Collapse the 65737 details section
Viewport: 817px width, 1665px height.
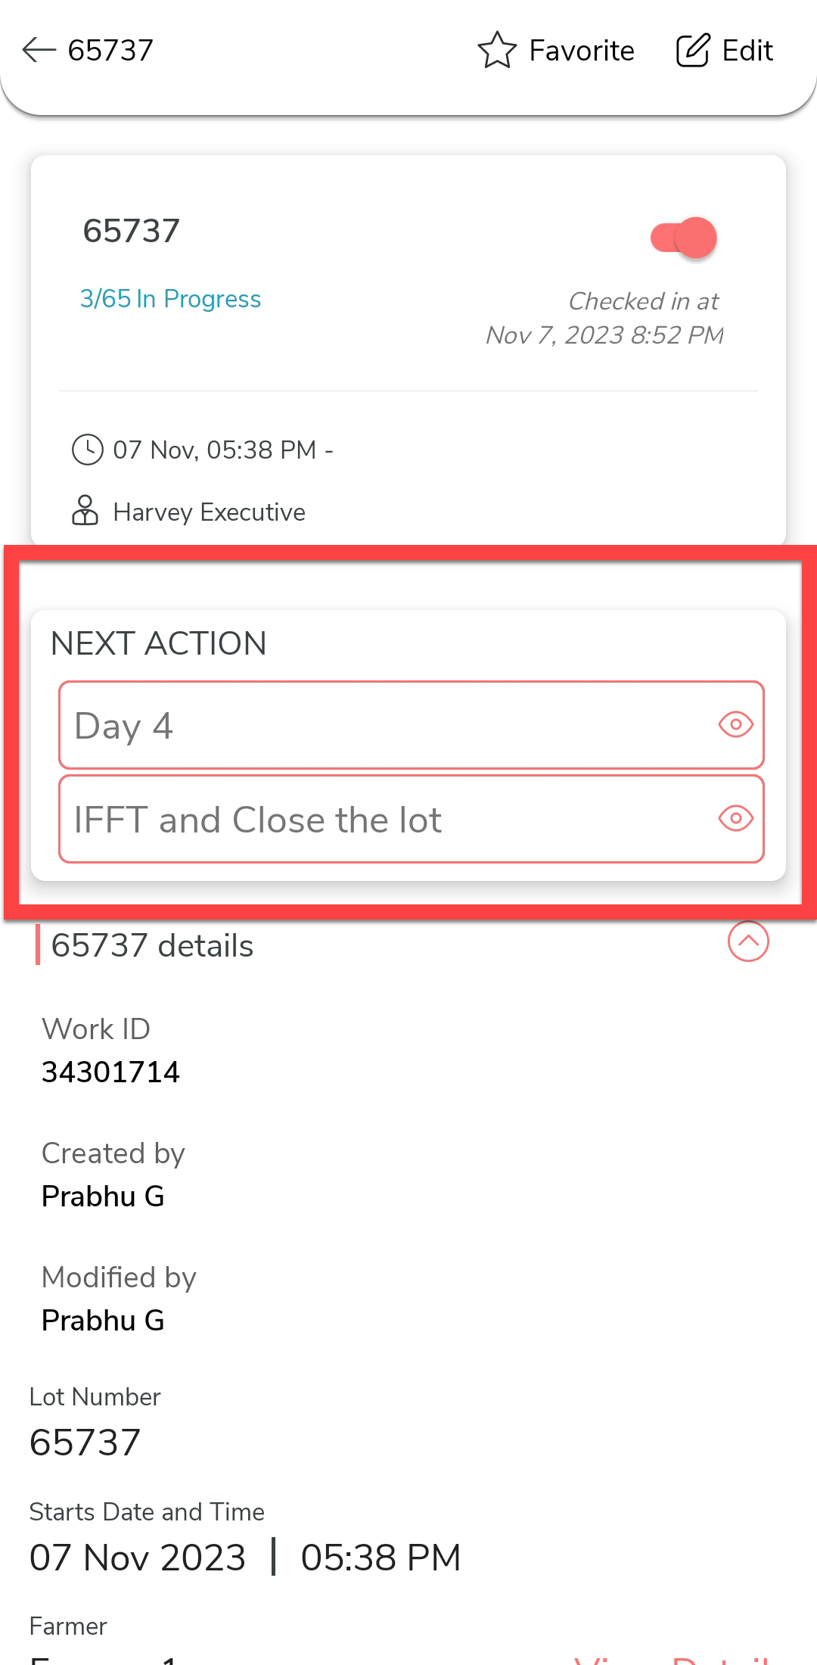pyautogui.click(x=748, y=941)
